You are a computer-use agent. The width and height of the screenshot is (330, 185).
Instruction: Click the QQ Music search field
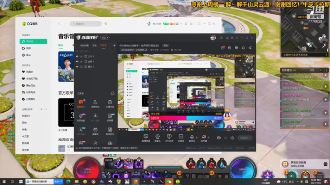pos(85,24)
